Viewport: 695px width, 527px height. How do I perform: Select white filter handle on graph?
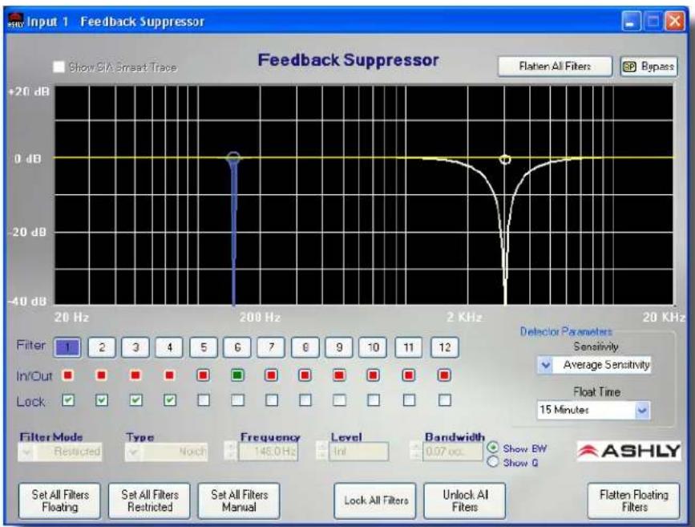pyautogui.click(x=505, y=160)
